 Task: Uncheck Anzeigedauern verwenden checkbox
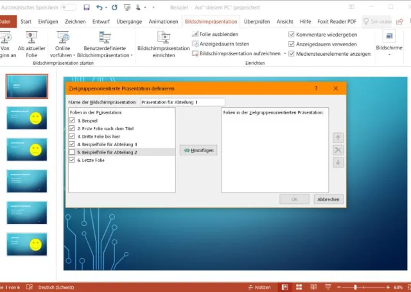click(291, 44)
